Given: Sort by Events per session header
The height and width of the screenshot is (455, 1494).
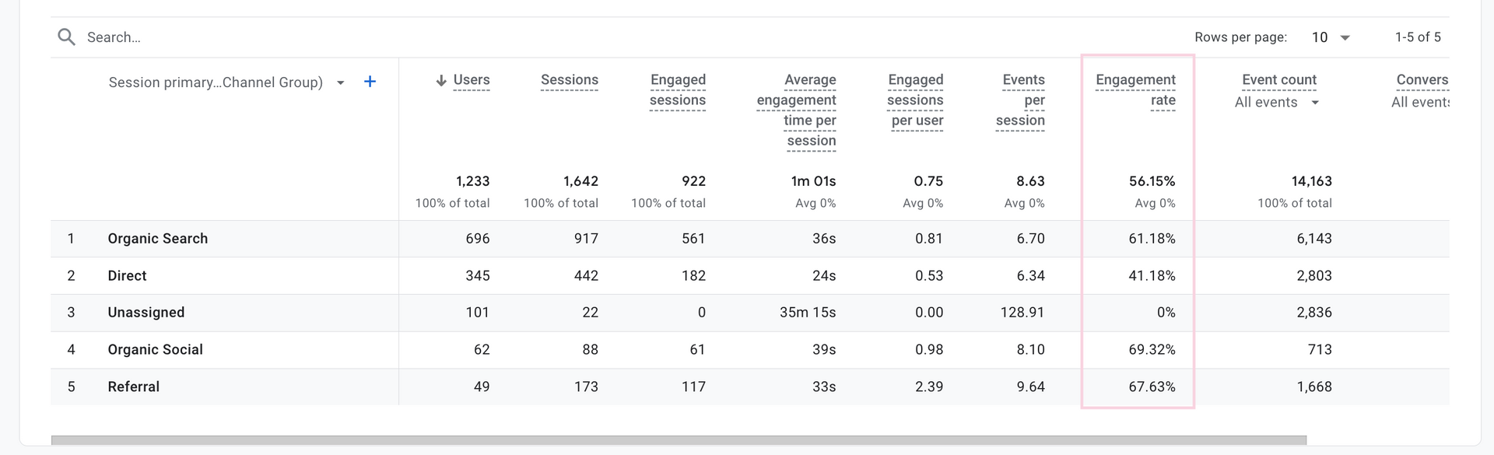Looking at the screenshot, I should 1021,100.
